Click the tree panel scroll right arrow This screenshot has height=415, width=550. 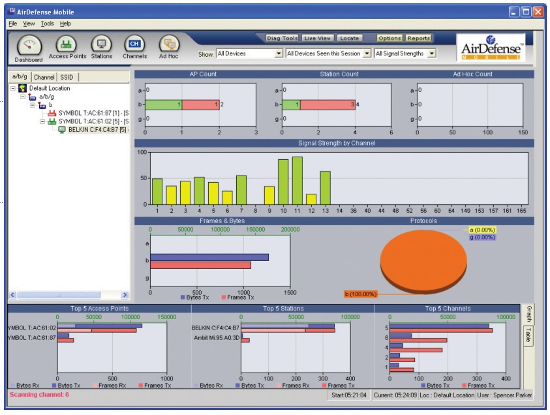[x=125, y=295]
